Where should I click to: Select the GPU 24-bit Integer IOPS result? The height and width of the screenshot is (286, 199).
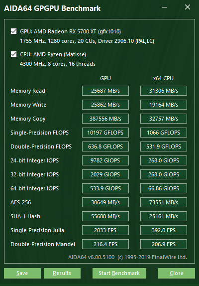105,160
